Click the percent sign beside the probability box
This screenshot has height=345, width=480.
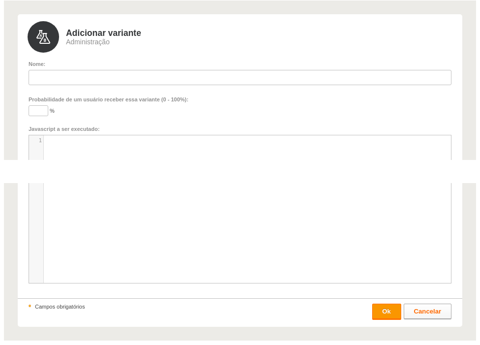point(52,111)
